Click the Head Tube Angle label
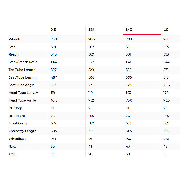 tap(22, 100)
